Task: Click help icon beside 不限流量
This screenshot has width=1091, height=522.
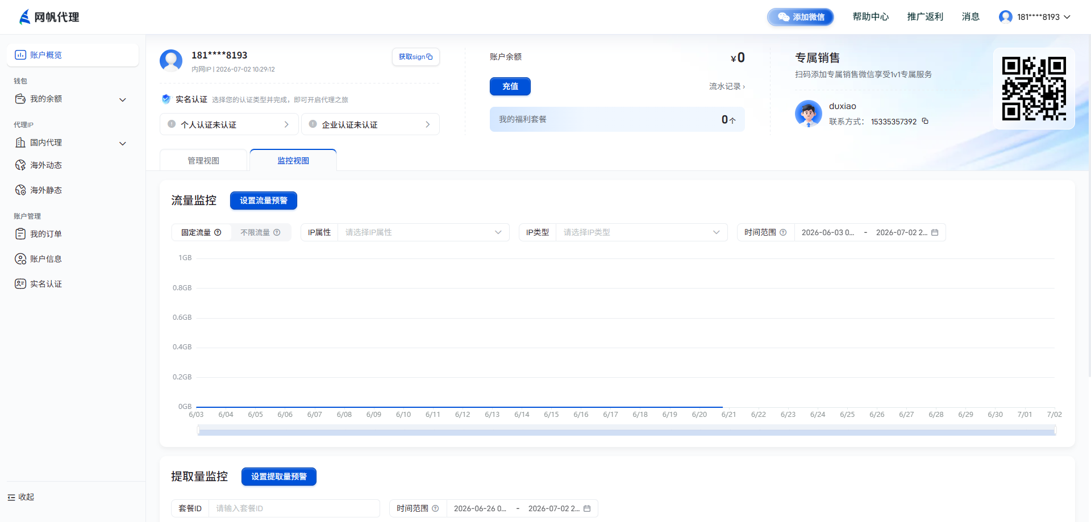Action: (x=277, y=232)
